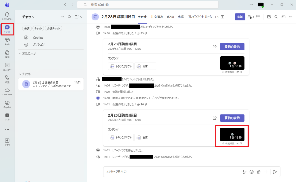Open the 1分18秒 recording thumbnail
296x182 pixels.
pyautogui.click(x=232, y=134)
